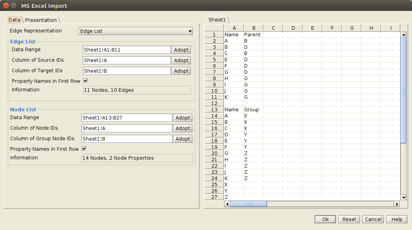Click cell A27 containing 'Z'
Image resolution: width=412 pixels, height=230 pixels.
point(234,197)
